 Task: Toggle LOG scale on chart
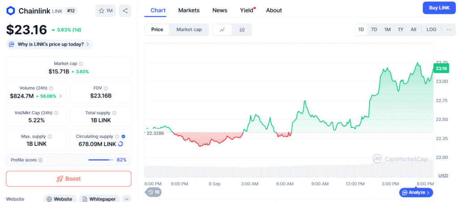click(432, 30)
